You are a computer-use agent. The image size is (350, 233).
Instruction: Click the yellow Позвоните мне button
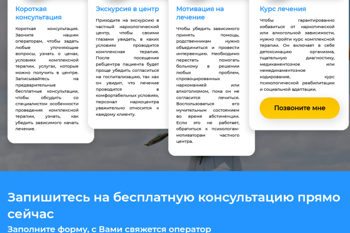(x=299, y=108)
